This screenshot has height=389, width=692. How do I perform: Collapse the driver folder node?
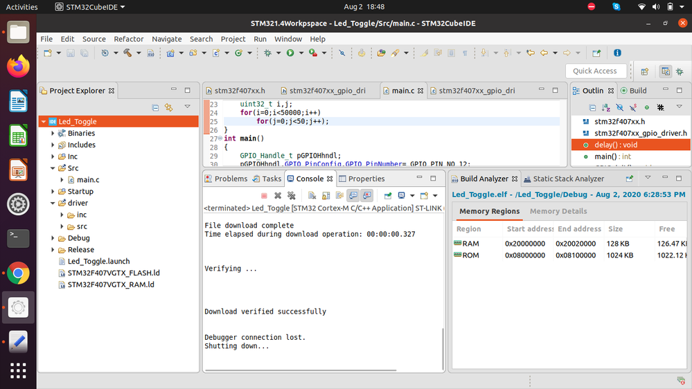pyautogui.click(x=53, y=203)
